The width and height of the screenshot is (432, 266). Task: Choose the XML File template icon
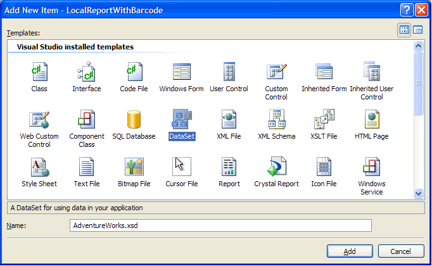229,119
